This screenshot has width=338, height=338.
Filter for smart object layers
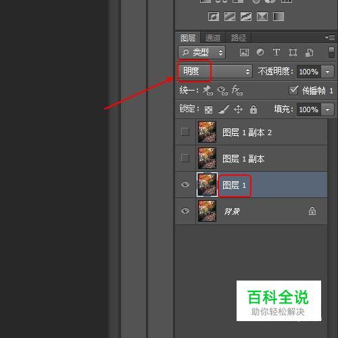[309, 53]
